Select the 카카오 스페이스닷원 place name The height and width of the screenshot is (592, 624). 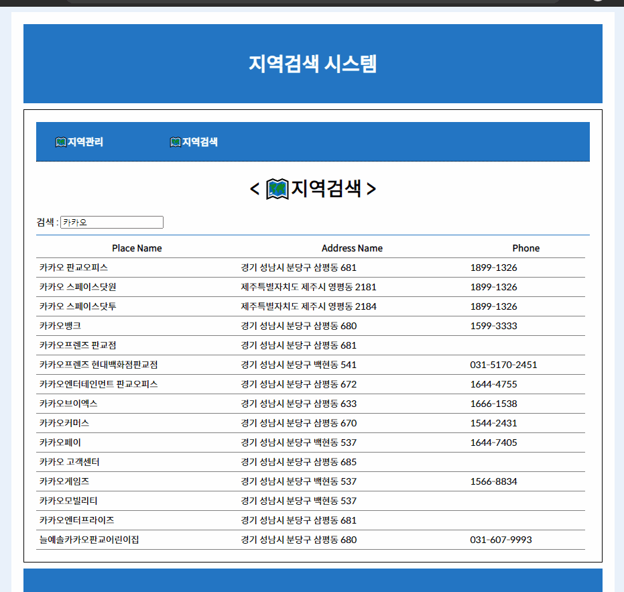(78, 287)
